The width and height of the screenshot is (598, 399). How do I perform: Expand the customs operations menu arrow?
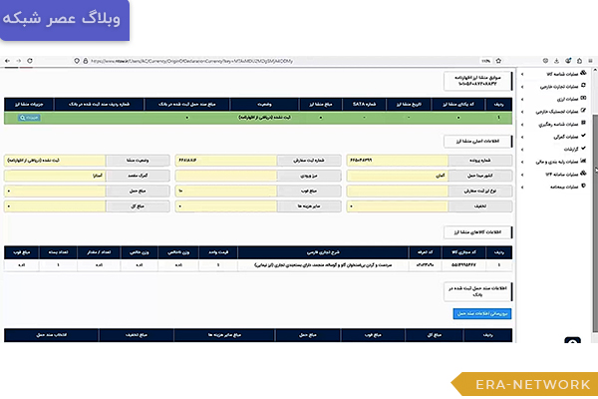[520, 137]
